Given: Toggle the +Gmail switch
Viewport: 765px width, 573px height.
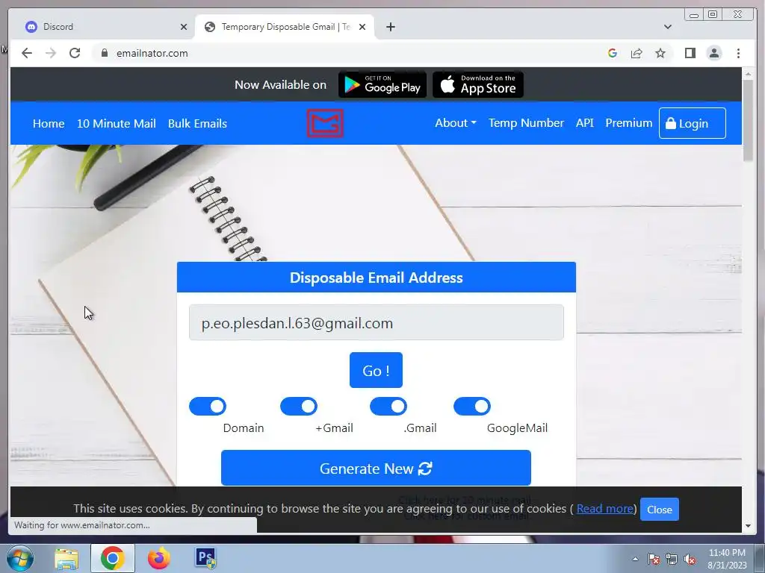Looking at the screenshot, I should point(299,407).
